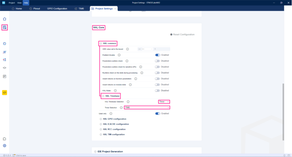Toggle Assert checks on function parameters
The height and width of the screenshot is (157, 292).
157,79
